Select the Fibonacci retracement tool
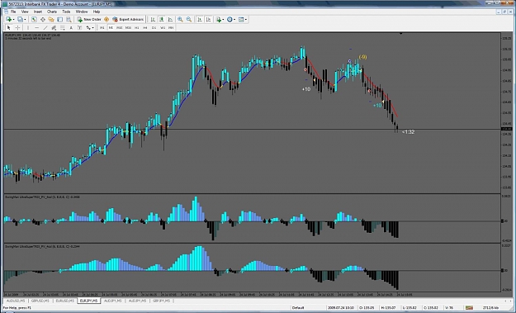516x313 pixels. [x=63, y=28]
